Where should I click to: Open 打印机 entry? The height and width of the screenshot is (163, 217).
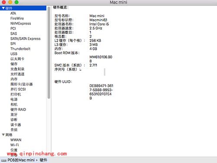(16, 94)
